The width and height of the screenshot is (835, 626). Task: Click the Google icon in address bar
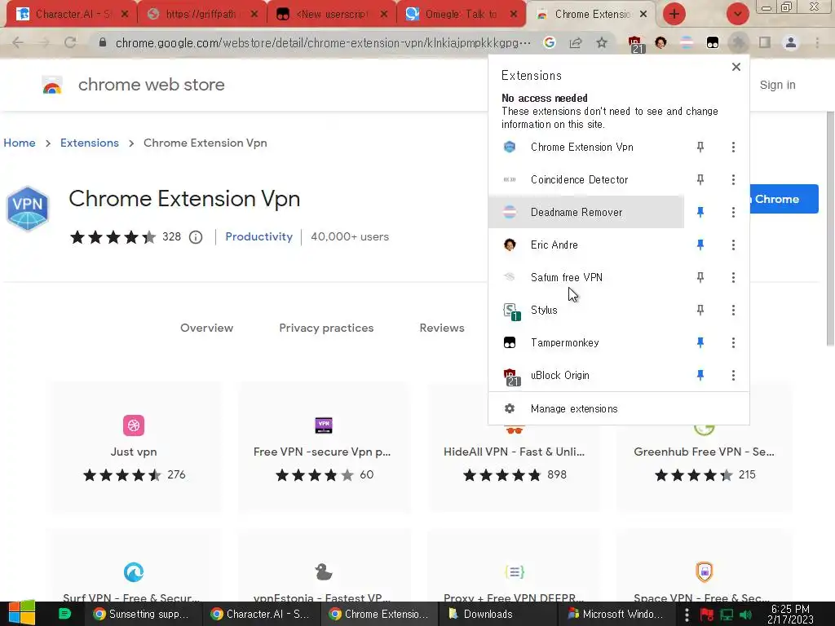pos(550,42)
